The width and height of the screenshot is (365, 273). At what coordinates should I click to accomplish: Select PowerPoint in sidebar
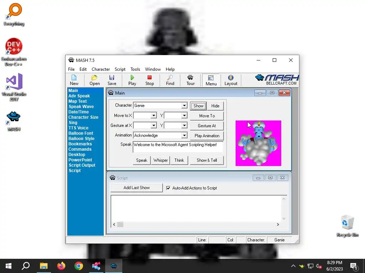click(x=80, y=160)
